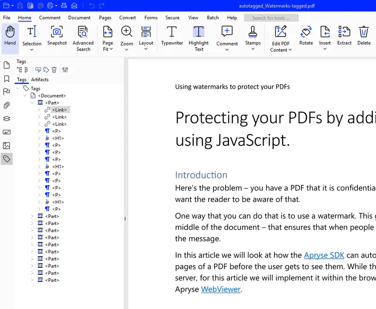Viewport: 376px width, 309px height.
Task: Open the Content image panel in sidebar
Action: click(x=7, y=145)
